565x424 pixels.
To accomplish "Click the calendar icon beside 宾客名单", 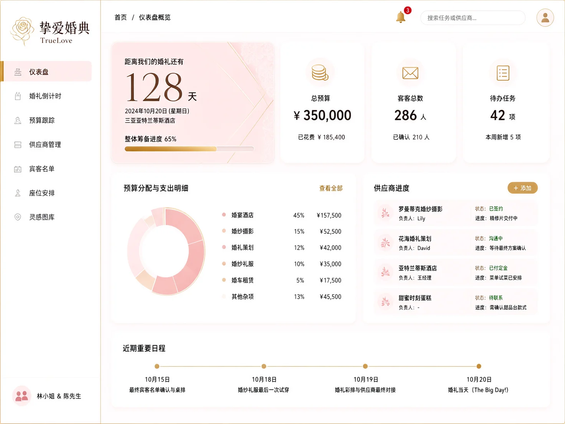I will click(18, 169).
